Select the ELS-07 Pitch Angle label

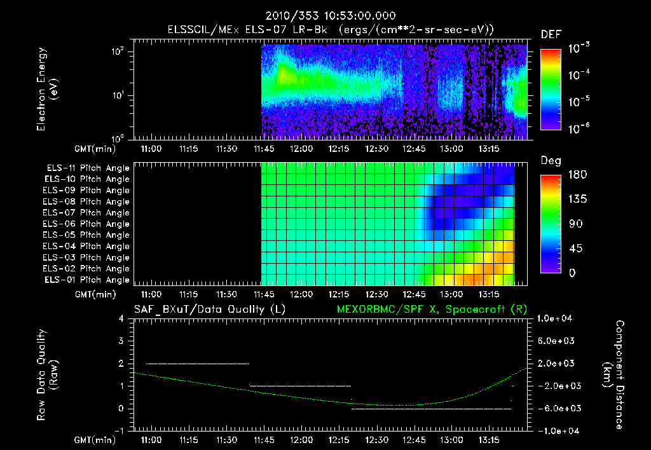[86, 212]
